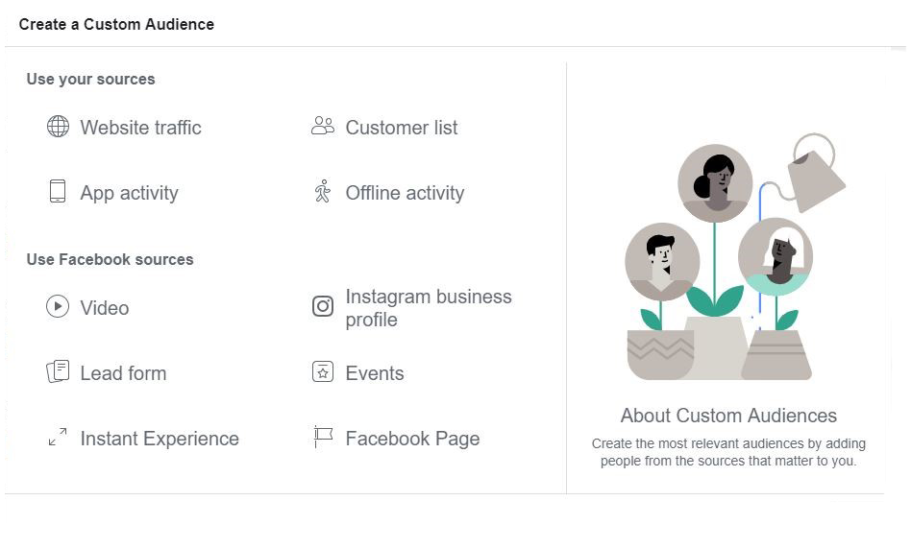The image size is (911, 548).
Task: Select the people icon beside Customer list
Action: pyautogui.click(x=323, y=126)
